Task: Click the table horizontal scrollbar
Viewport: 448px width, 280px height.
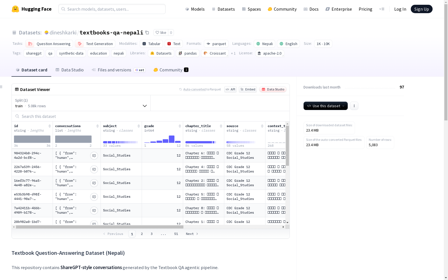Action: pos(100,227)
